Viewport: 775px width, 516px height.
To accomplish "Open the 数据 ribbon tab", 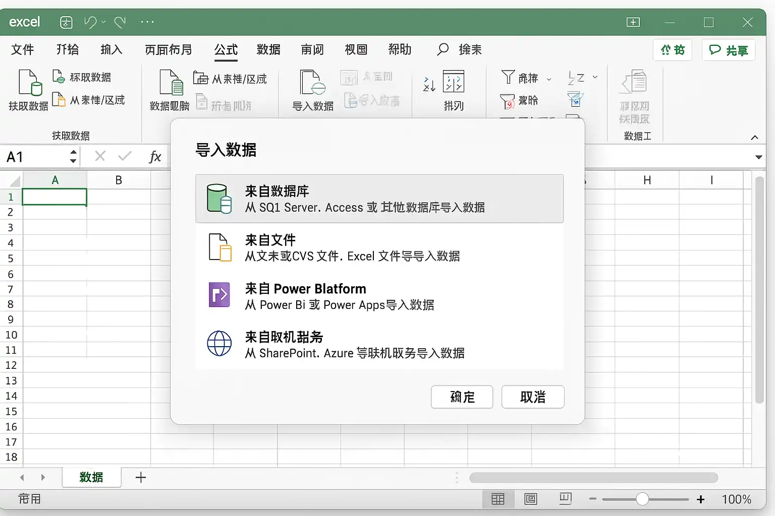I will 268,49.
